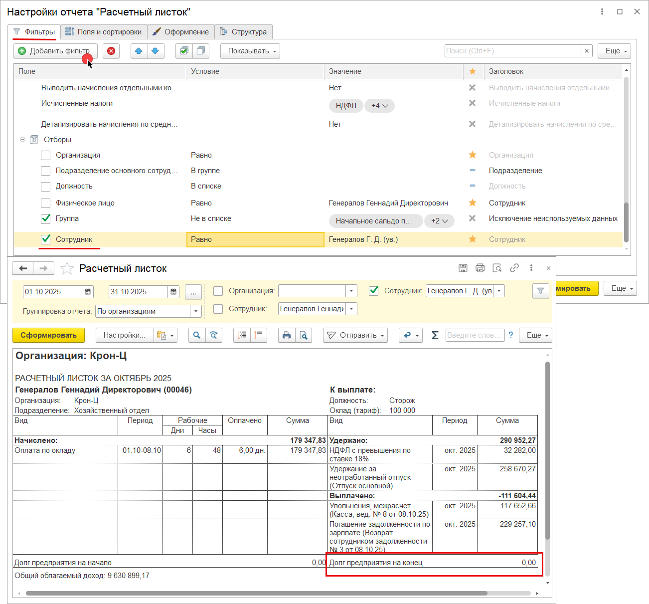Click the check all filters icon
This screenshot has width=649, height=604.
[184, 51]
